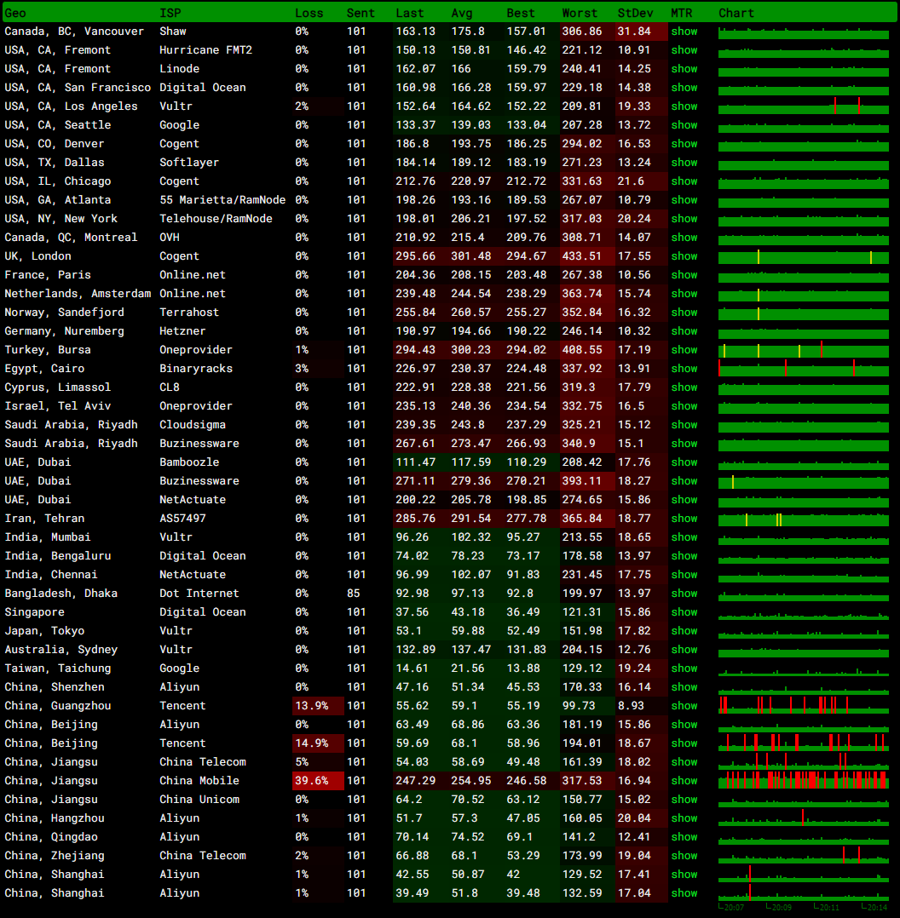The image size is (900, 918).
Task: Open the latency chart for China Mobile Jiangsu
Action: coord(803,781)
